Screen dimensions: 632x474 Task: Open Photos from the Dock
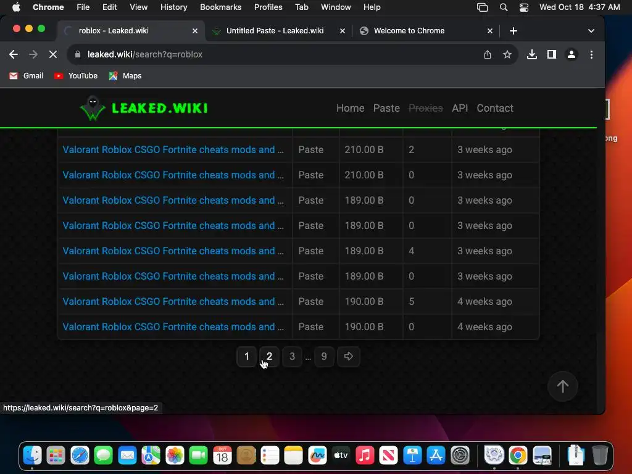[175, 455]
